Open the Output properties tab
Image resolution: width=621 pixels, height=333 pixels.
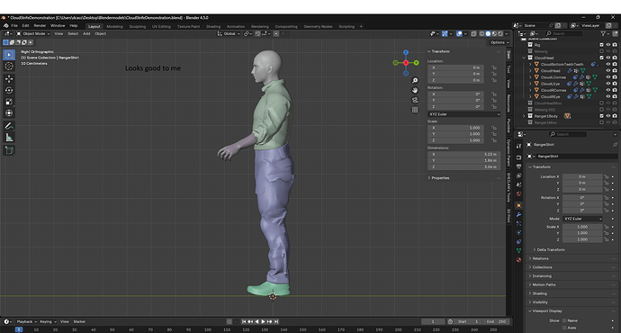[518, 166]
